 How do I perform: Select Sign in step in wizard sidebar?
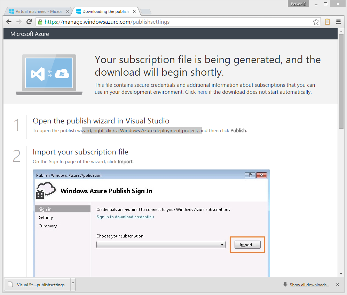coord(63,209)
